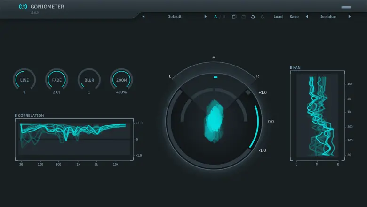Click the BLUR knob

click(x=89, y=80)
